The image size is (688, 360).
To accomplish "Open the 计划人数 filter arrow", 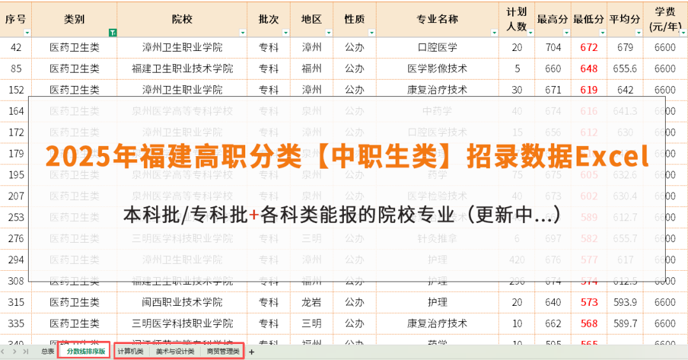I will [x=529, y=32].
